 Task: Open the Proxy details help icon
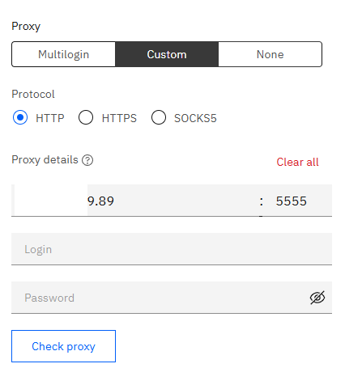87,160
